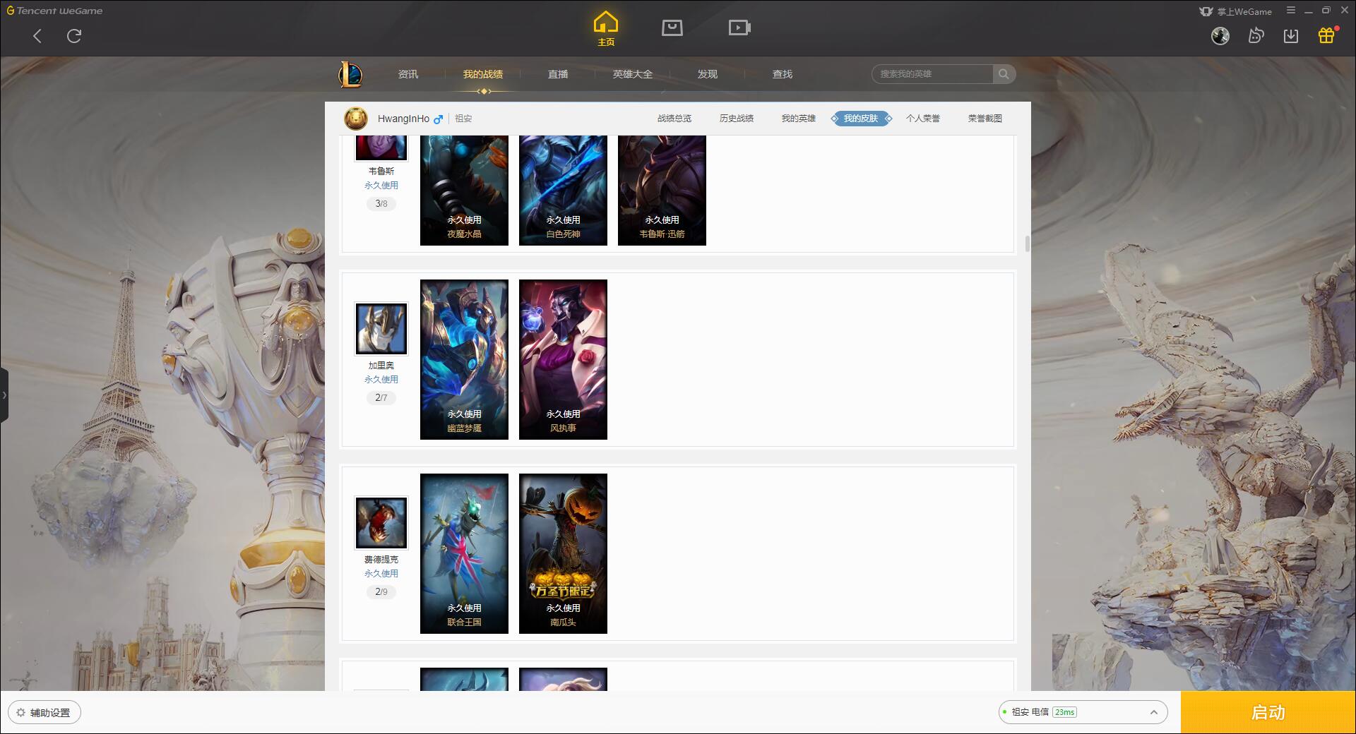The height and width of the screenshot is (734, 1356).
Task: Expand the left side panel arrow
Action: coord(4,395)
